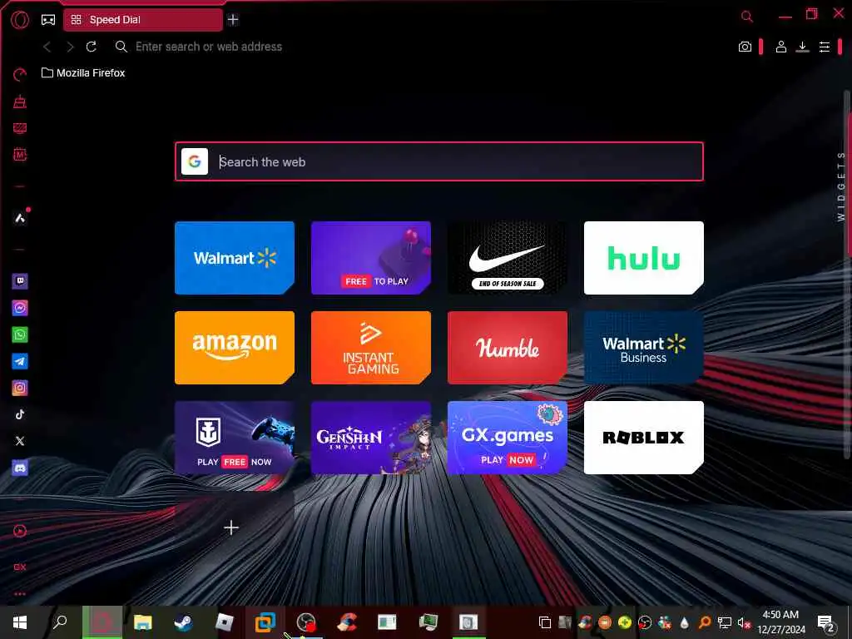Open a new tab with plus button
Viewport: 852px width, 639px height.
tap(233, 20)
